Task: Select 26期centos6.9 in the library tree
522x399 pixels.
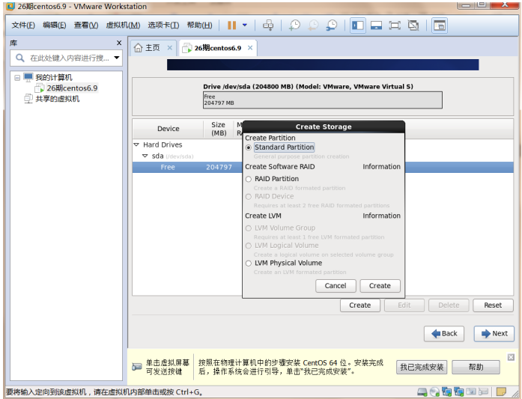Action: click(x=72, y=88)
